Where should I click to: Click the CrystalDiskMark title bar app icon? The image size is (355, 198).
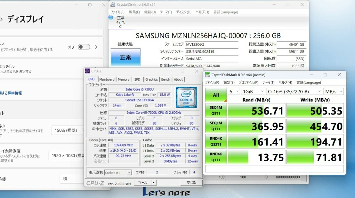207,75
